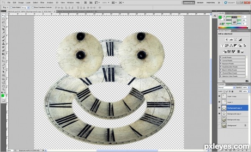Viewport: 251px width, 152px height.
Task: Click the Threshold adjustment icon
Action: pos(233,51)
